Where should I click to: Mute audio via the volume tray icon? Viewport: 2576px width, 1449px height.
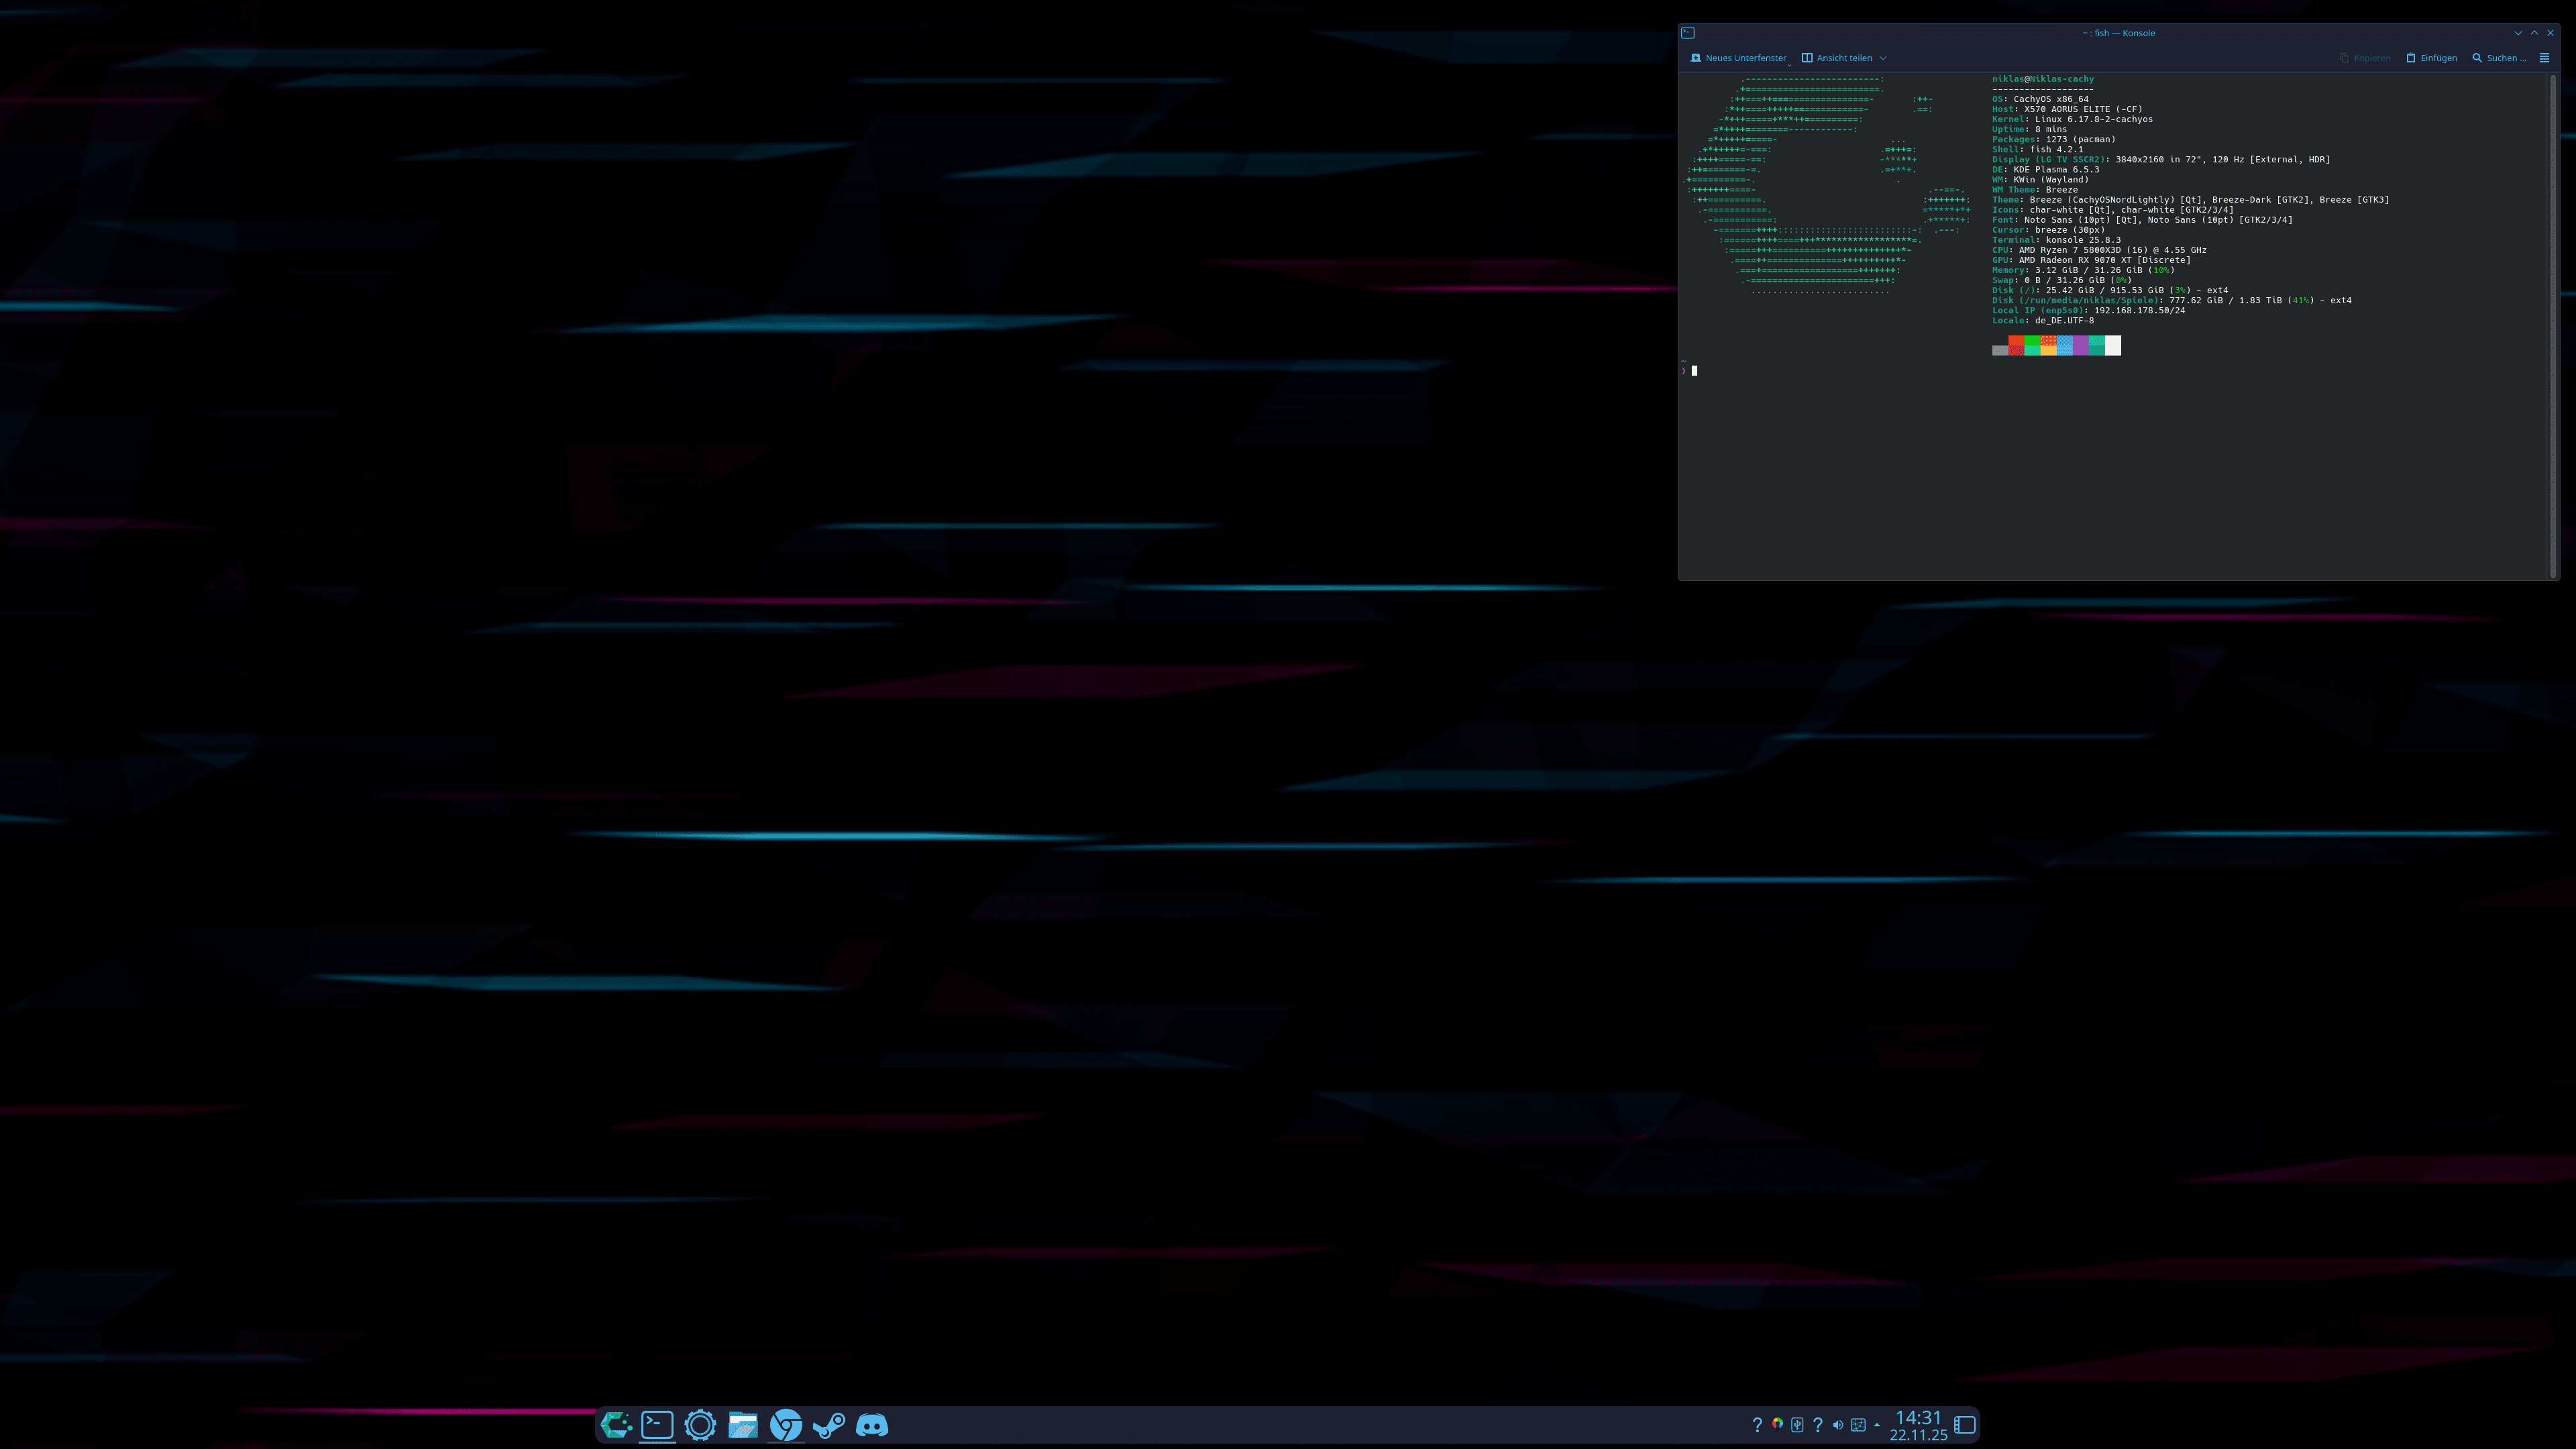pyautogui.click(x=1838, y=1424)
